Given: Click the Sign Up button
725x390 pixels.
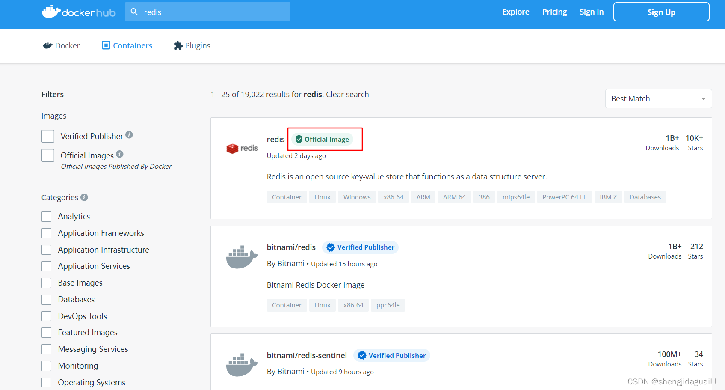Looking at the screenshot, I should (x=661, y=12).
